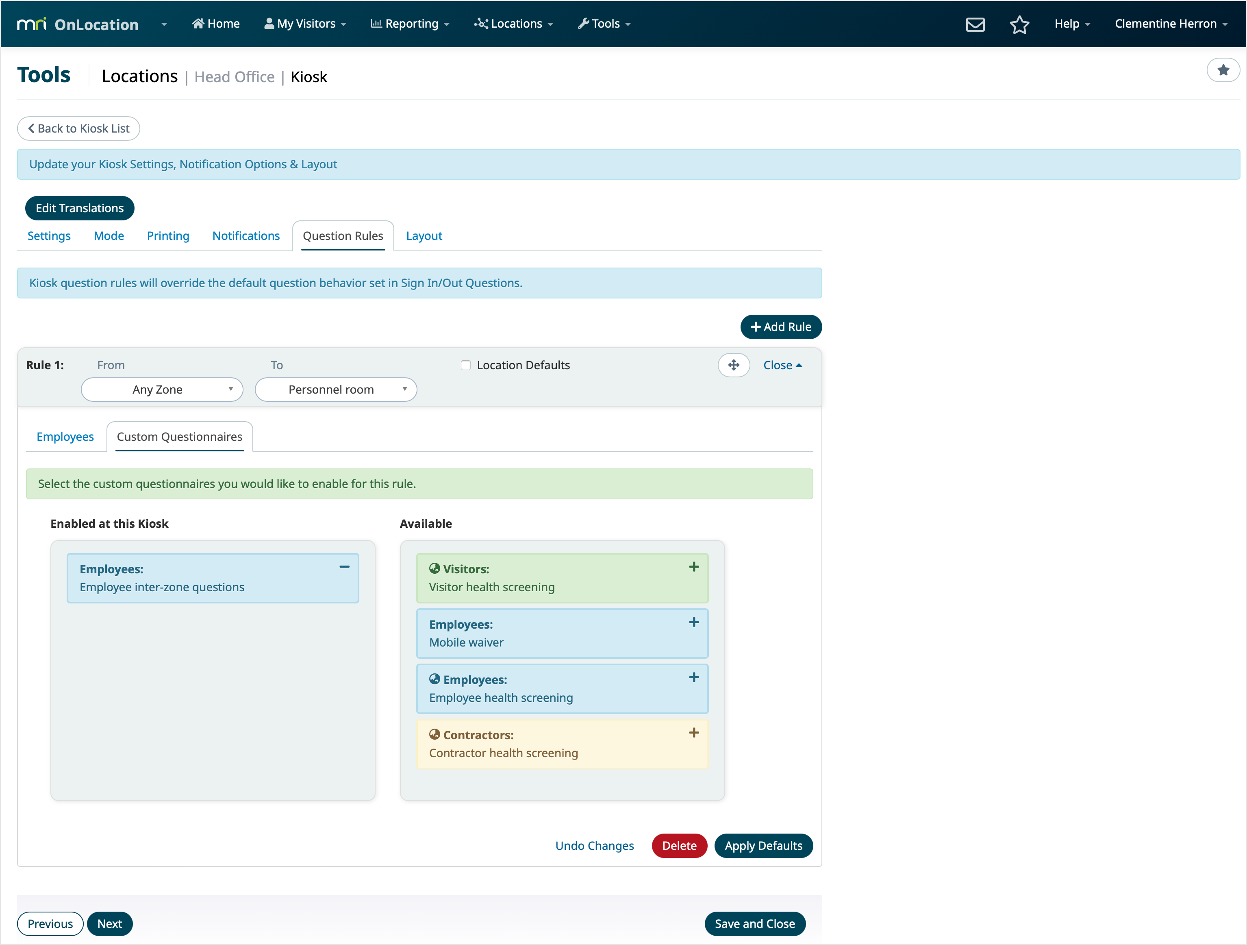Remove Employee inter-zone questions with minus icon
1247x945 pixels.
pos(344,567)
